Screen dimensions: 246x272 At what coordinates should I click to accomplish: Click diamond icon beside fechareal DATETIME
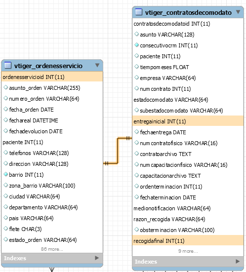[x=6, y=120]
